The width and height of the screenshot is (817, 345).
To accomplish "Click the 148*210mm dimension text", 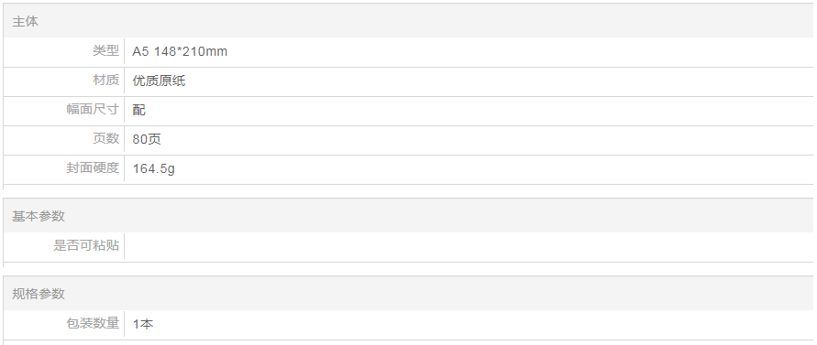I will pyautogui.click(x=191, y=51).
